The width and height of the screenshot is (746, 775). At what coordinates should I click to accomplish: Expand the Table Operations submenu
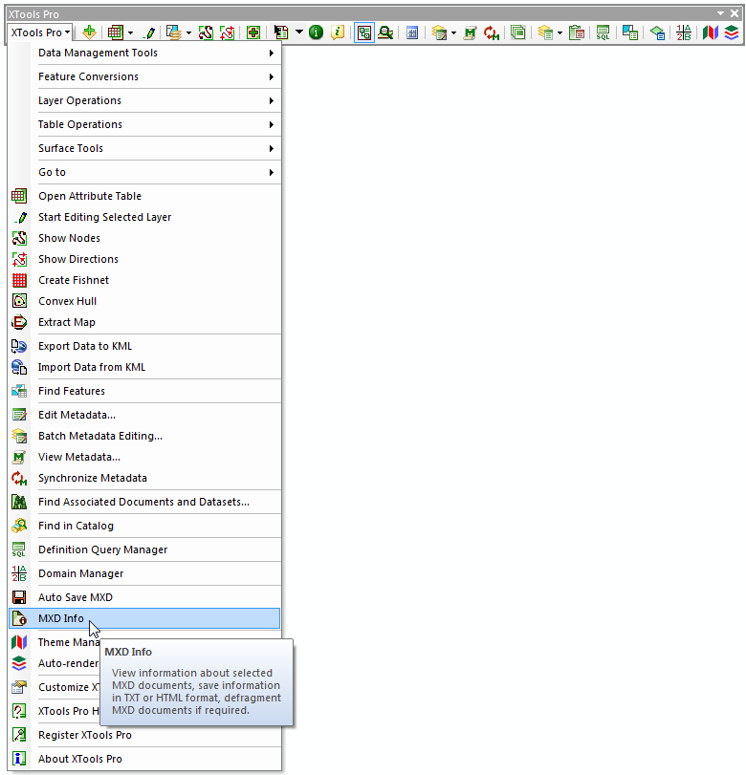coord(156,124)
